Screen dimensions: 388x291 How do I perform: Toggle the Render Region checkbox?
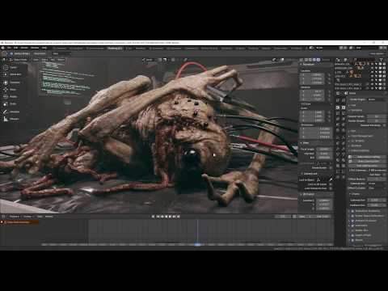point(331,167)
